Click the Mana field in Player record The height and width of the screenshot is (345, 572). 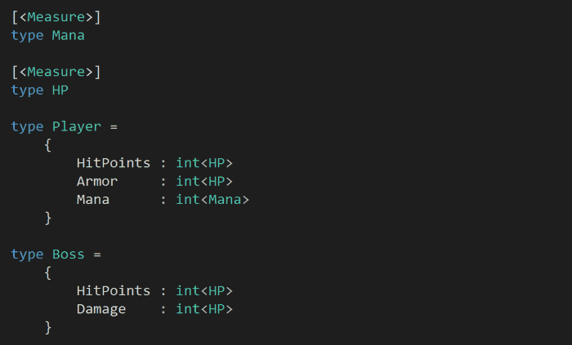(93, 199)
